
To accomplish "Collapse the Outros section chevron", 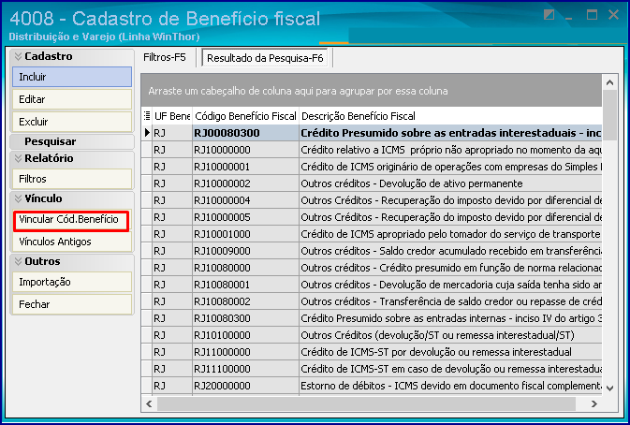I will click(x=18, y=261).
